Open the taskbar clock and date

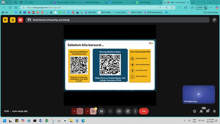(210, 121)
